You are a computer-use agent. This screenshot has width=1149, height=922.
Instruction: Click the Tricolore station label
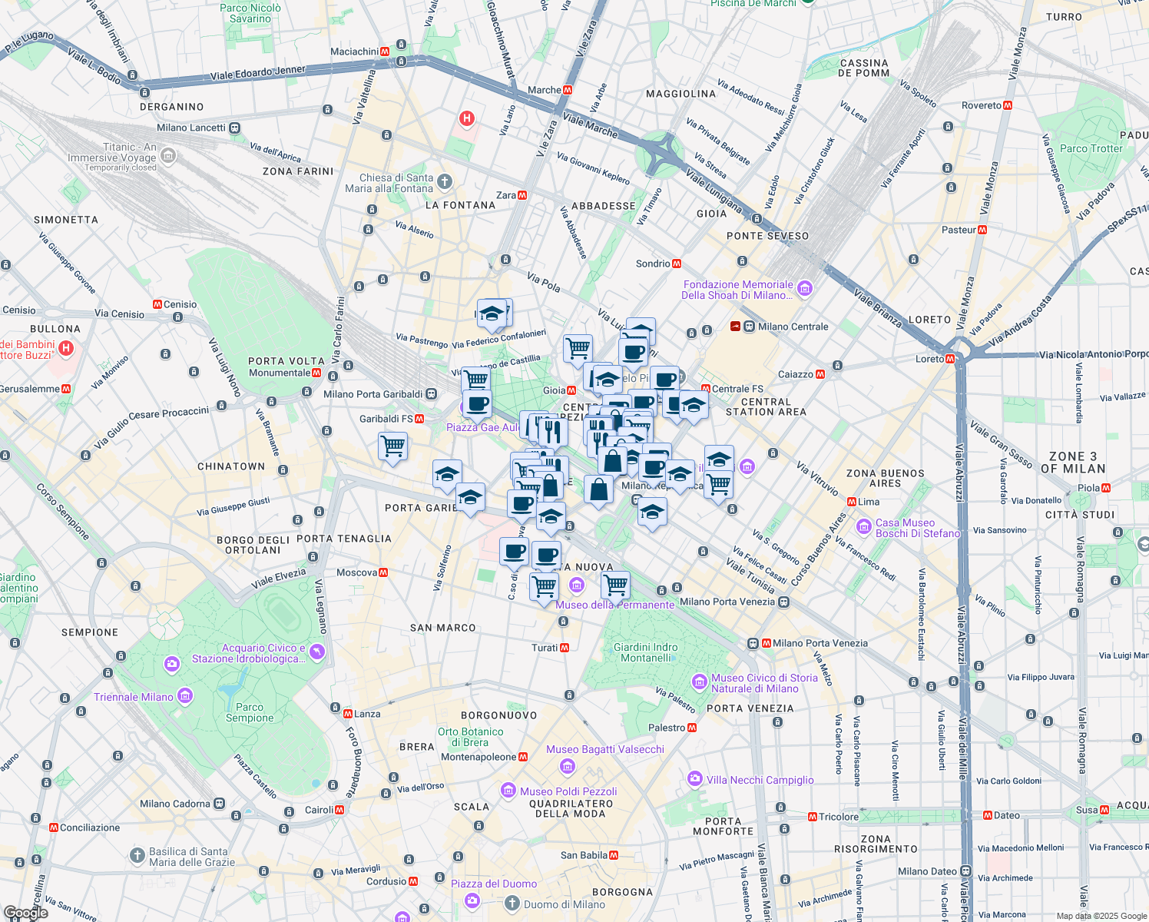coord(839,817)
